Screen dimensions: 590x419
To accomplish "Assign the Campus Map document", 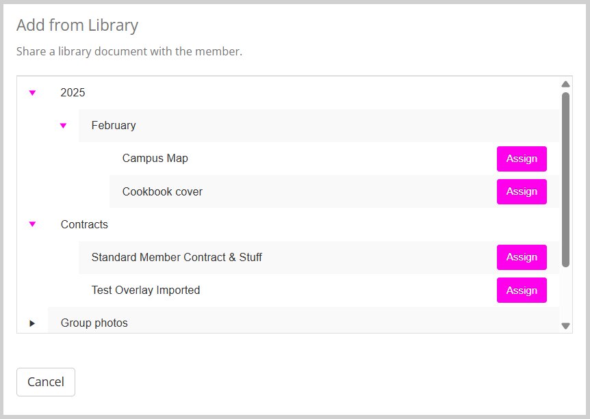I will tap(522, 159).
